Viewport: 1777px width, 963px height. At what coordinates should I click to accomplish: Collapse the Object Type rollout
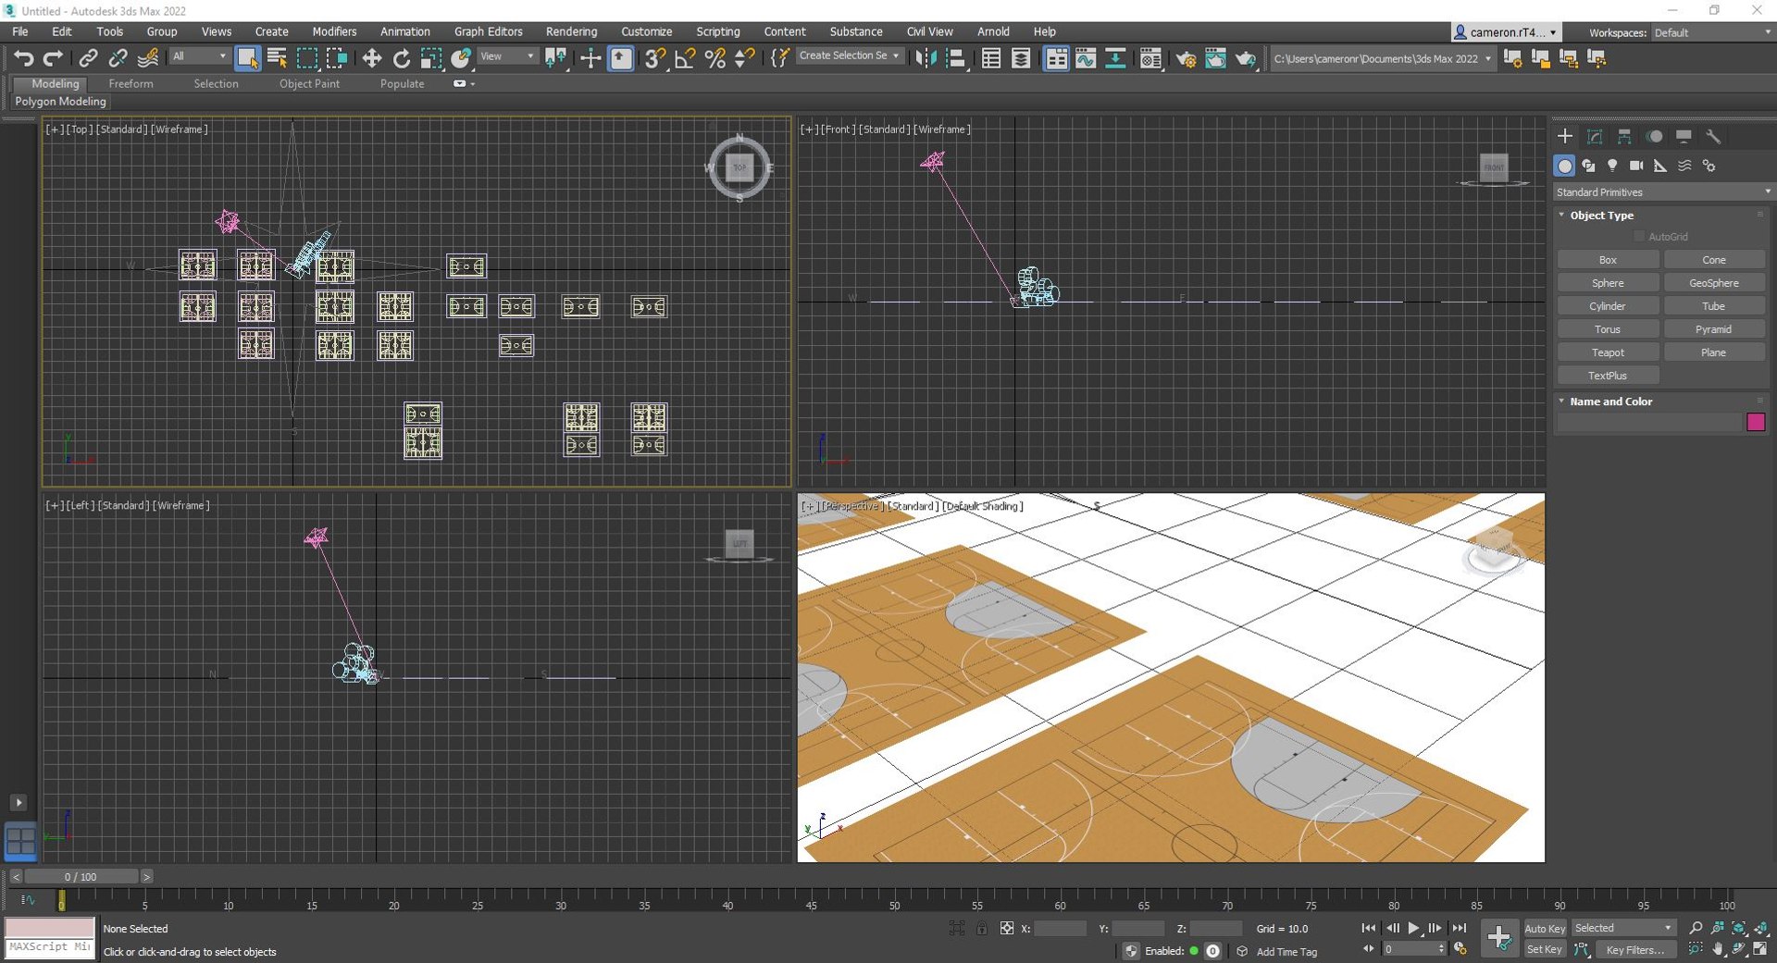point(1601,216)
